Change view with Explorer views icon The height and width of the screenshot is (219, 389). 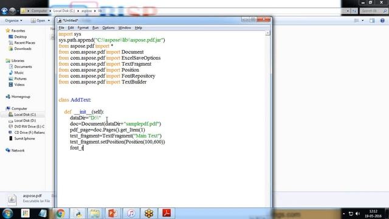click(357, 21)
